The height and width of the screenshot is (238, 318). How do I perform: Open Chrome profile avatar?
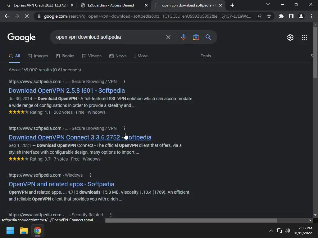coord(301,16)
